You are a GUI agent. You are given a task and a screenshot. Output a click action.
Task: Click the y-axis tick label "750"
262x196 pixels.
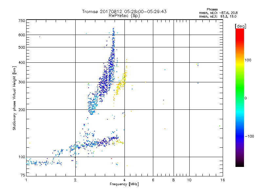[x=22, y=21]
